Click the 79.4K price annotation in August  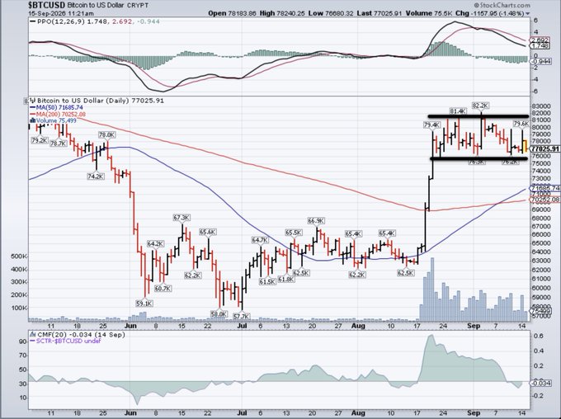(x=431, y=125)
